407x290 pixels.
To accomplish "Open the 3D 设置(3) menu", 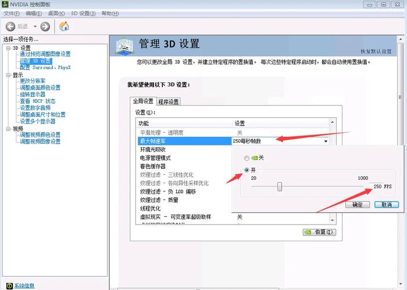I will [83, 13].
